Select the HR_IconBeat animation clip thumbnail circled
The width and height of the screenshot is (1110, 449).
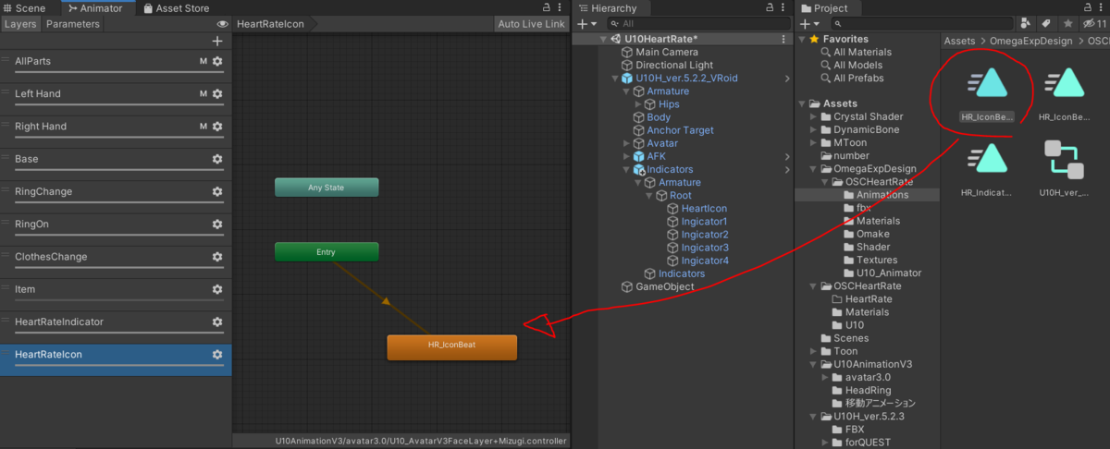coord(988,82)
